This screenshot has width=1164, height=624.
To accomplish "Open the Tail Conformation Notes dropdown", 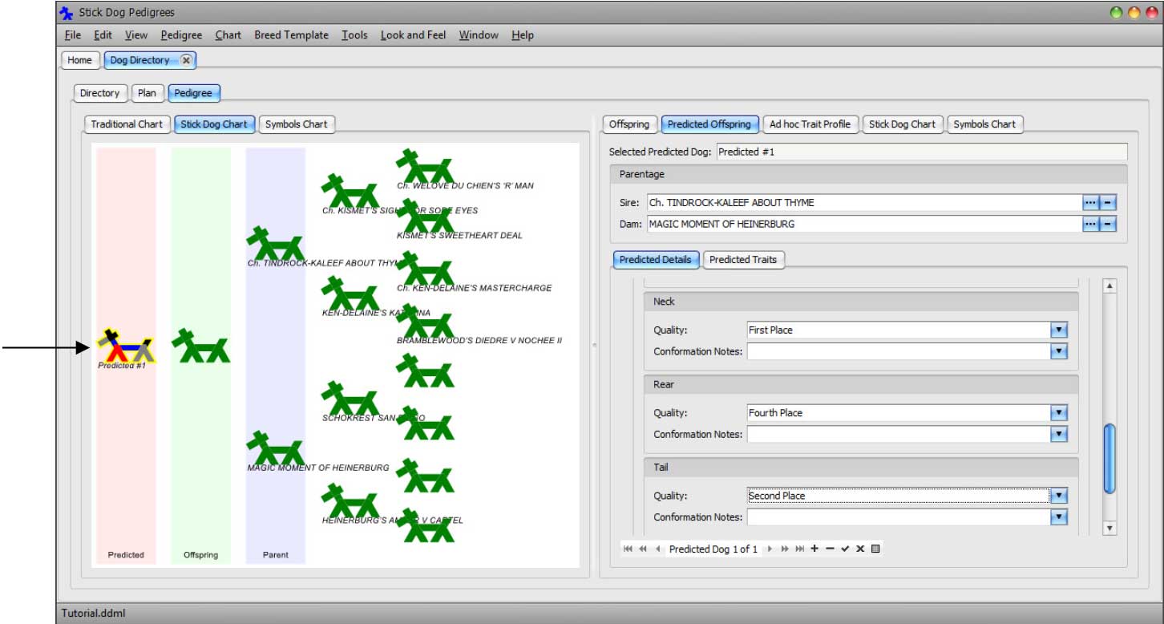I will [x=1059, y=517].
